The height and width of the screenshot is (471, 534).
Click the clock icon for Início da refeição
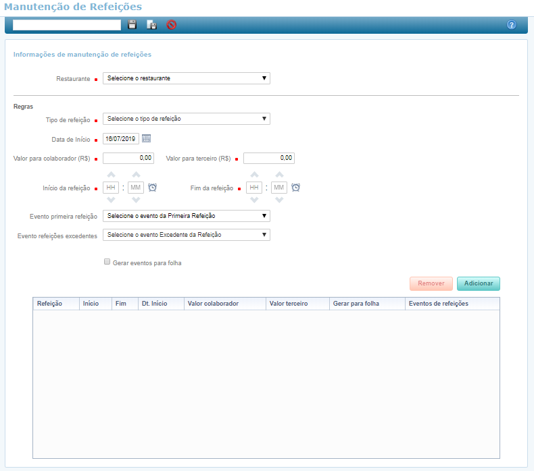pos(153,188)
